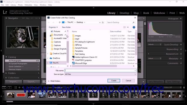Go back with the filmstrip left arrow

pyautogui.click(x=19, y=87)
